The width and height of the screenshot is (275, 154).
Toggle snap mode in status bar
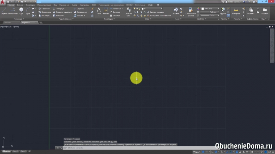(x=207, y=152)
